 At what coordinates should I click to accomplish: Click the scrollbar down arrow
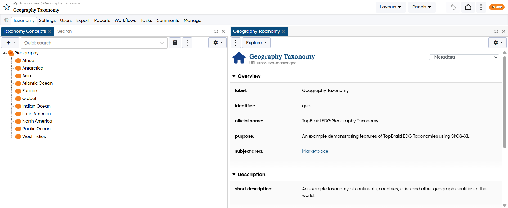point(505,205)
